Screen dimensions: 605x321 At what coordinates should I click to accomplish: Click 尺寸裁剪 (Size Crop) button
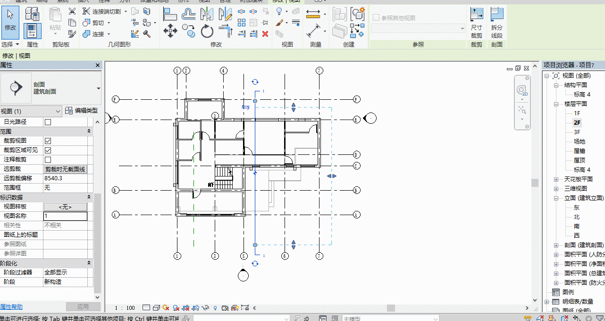pos(477,23)
